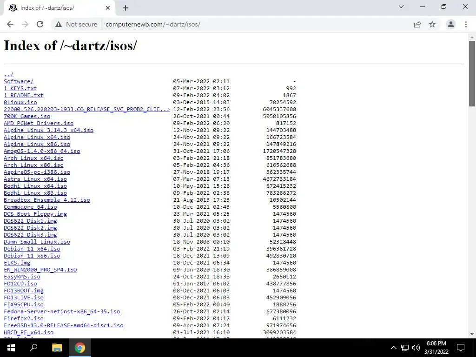The image size is (476, 357).
Task: Download 700K_Games.iso
Action: 26,116
